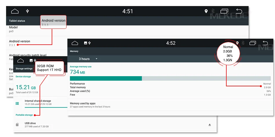Image resolution: width=275 pixels, height=137 pixels.
Task: Select the Performance label
Action: [x=77, y=84]
